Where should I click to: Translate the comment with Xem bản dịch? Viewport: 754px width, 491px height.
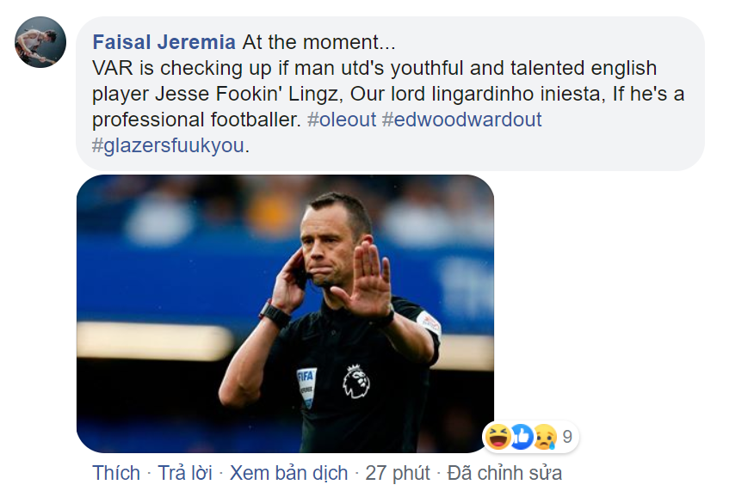tap(289, 473)
